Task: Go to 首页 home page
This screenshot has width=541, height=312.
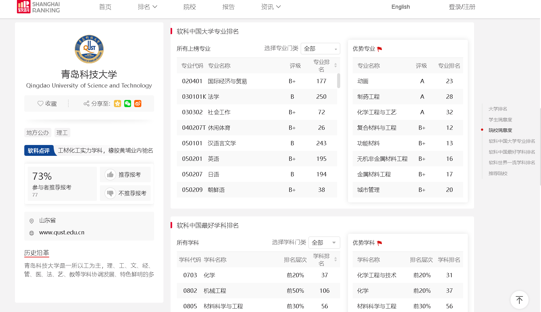Action: pyautogui.click(x=105, y=7)
